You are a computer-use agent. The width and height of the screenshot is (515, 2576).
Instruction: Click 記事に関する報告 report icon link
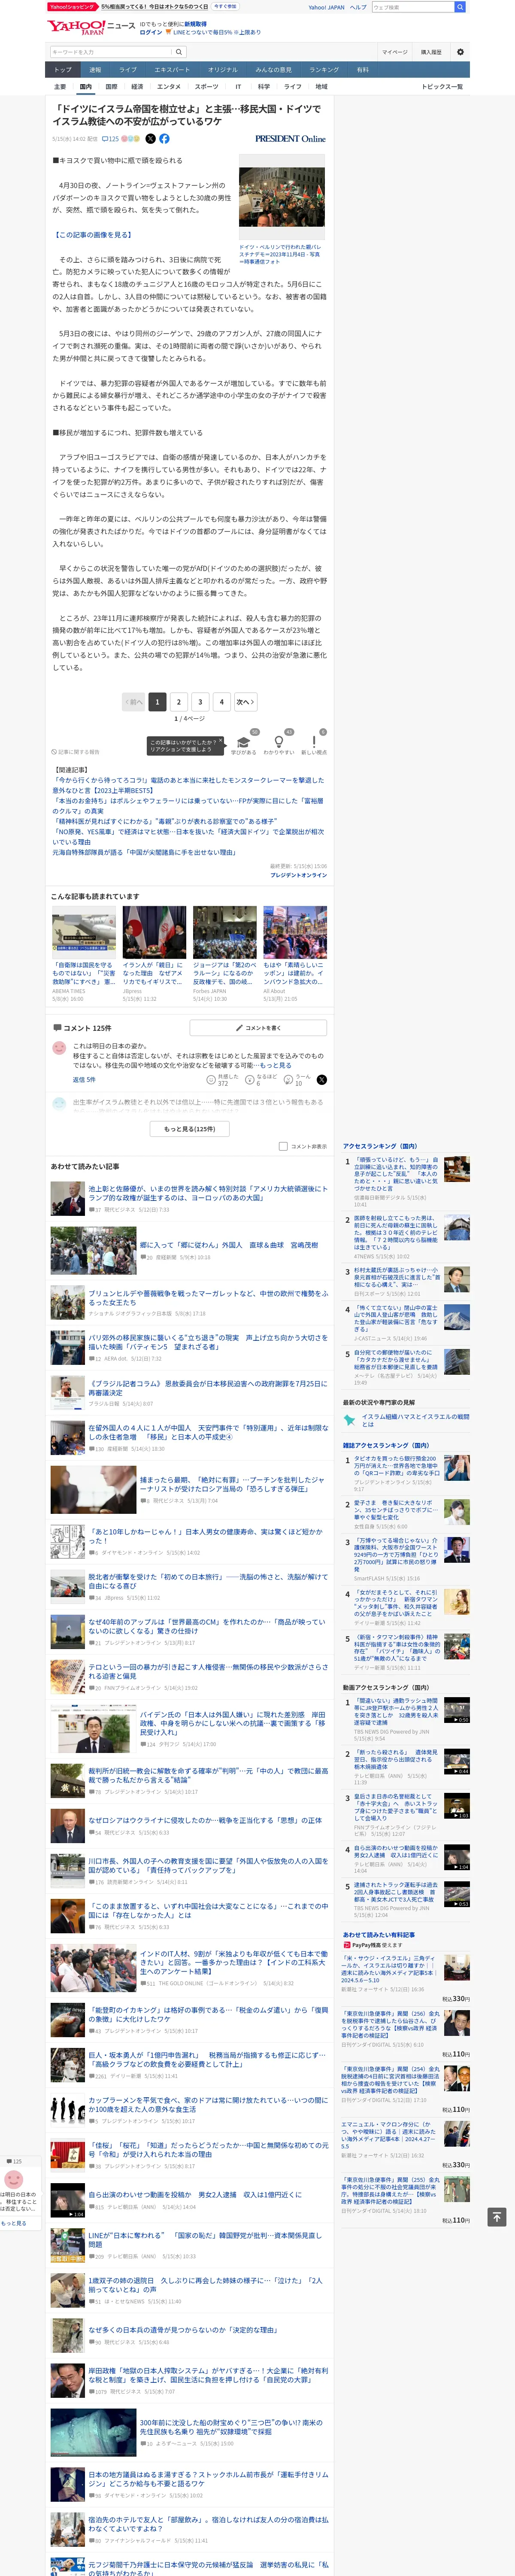coord(76,752)
